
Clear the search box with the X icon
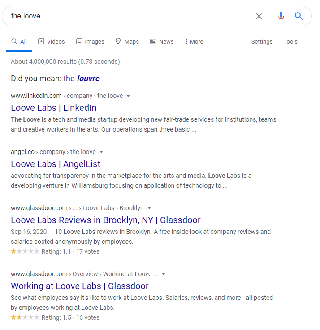[259, 16]
